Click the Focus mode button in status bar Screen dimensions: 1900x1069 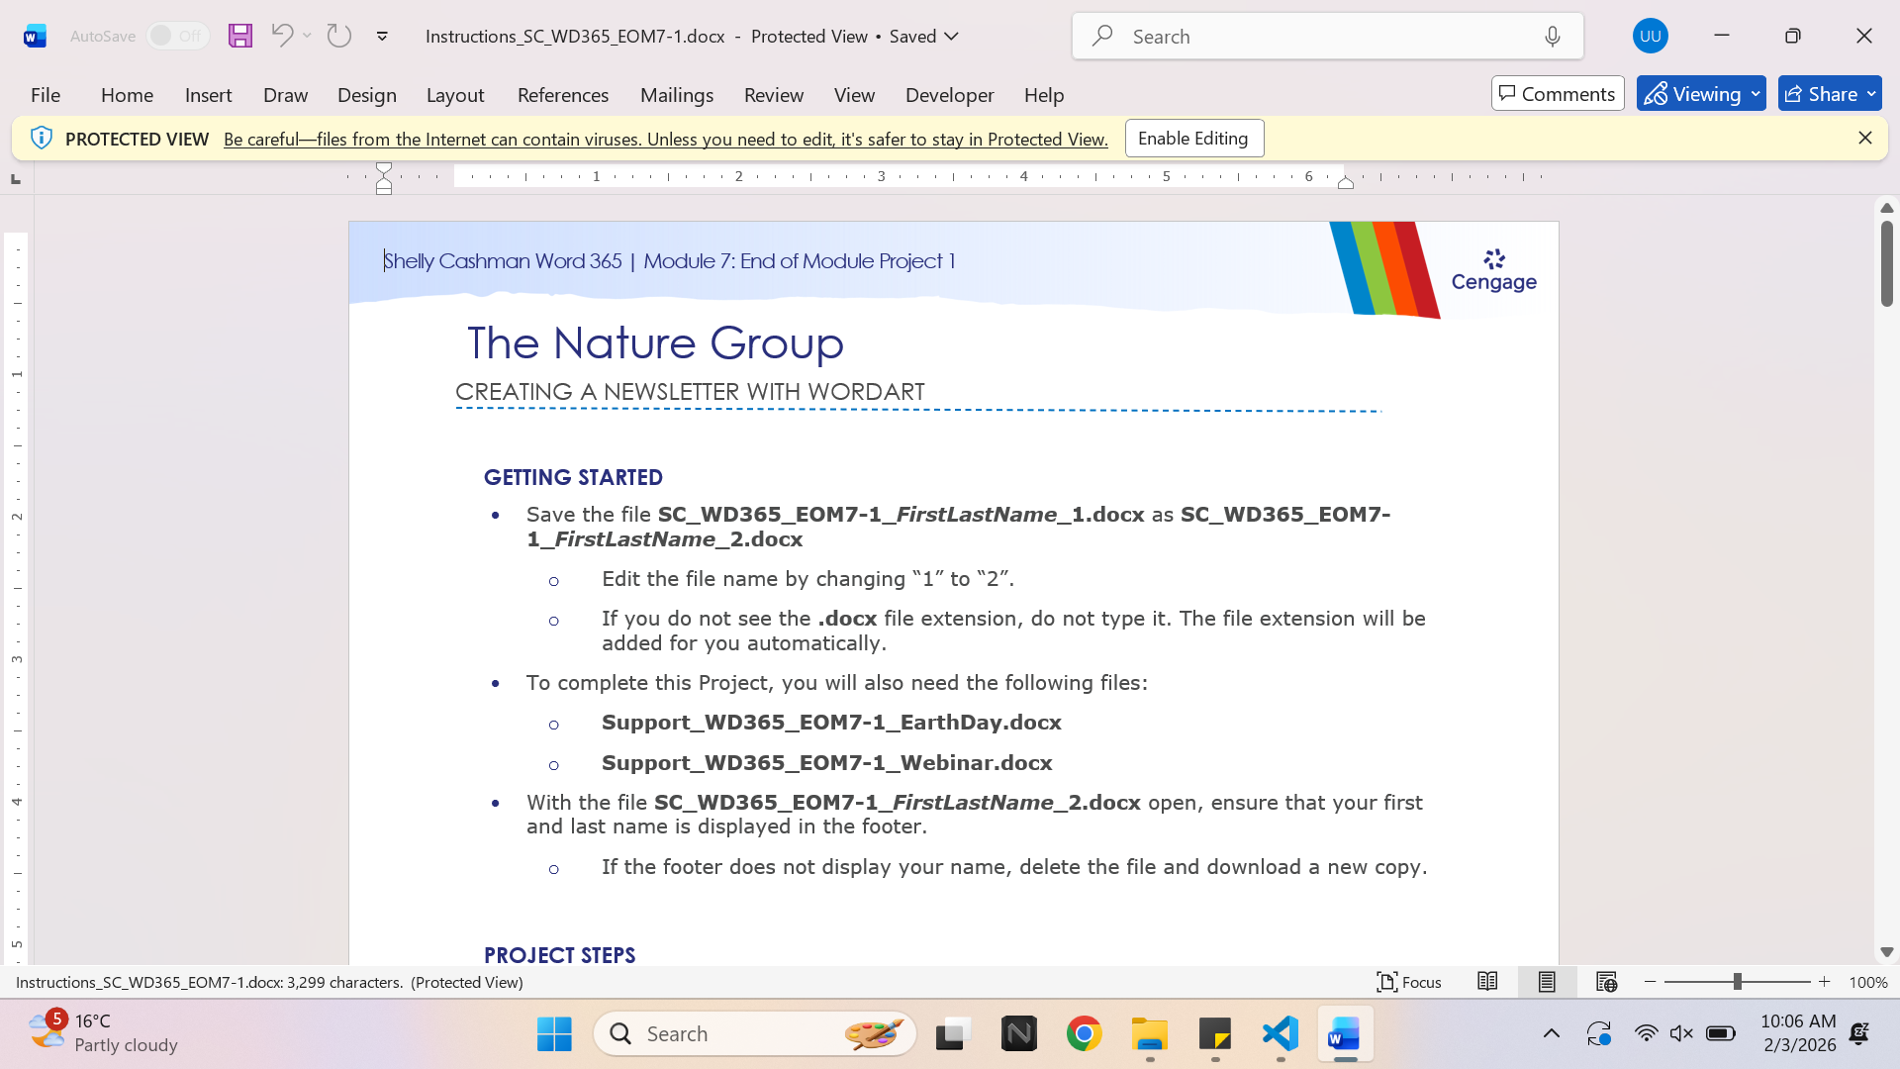1409,982
